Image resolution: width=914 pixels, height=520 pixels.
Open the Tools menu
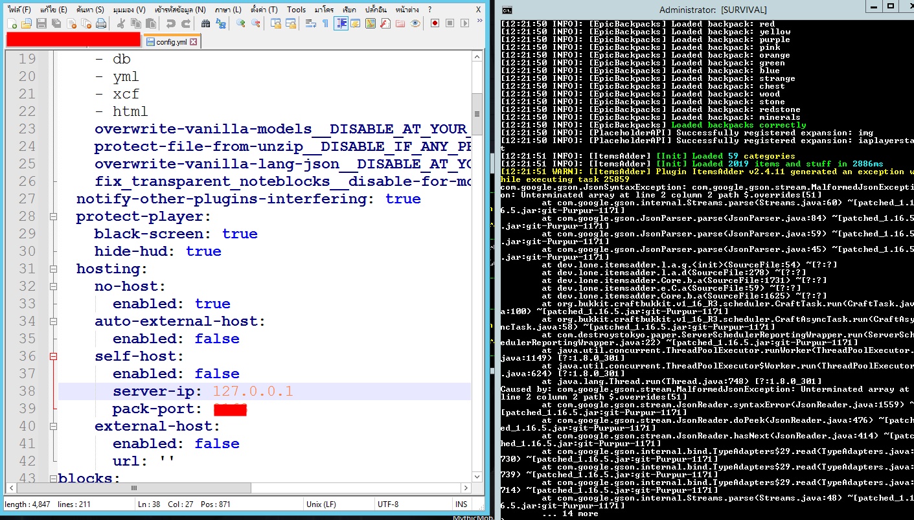pos(296,8)
